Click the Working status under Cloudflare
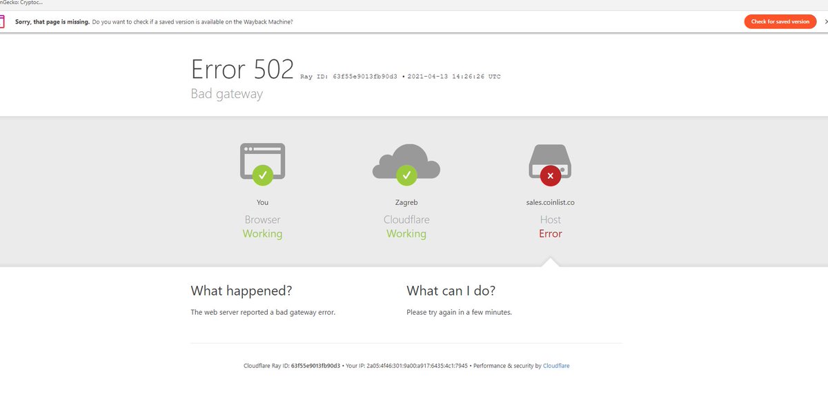This screenshot has width=828, height=397. click(406, 234)
